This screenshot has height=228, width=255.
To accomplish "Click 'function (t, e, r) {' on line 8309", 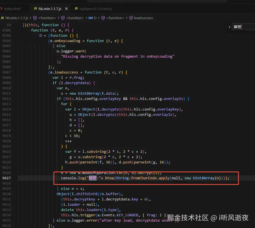I will point(52,30).
